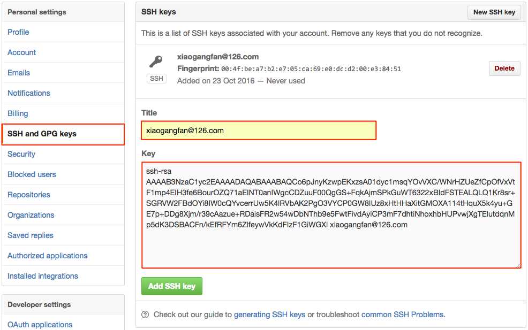The width and height of the screenshot is (528, 330).
Task: Open Authorized applications in the sidebar
Action: (47, 256)
